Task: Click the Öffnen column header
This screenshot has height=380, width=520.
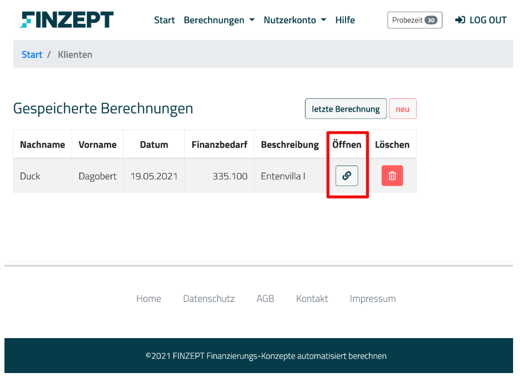Action: [x=347, y=144]
